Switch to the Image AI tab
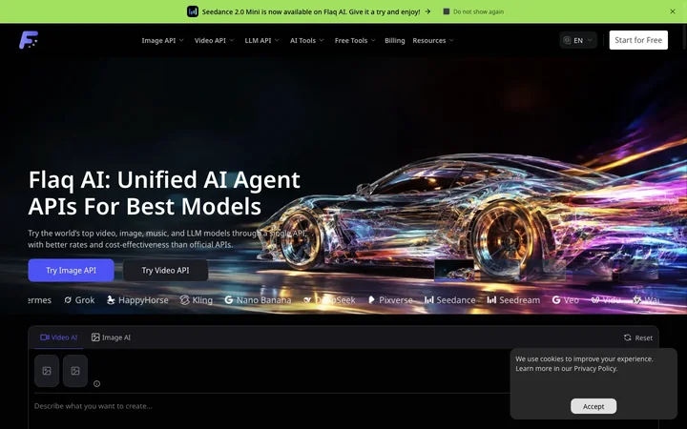This screenshot has height=429, width=687. point(111,337)
